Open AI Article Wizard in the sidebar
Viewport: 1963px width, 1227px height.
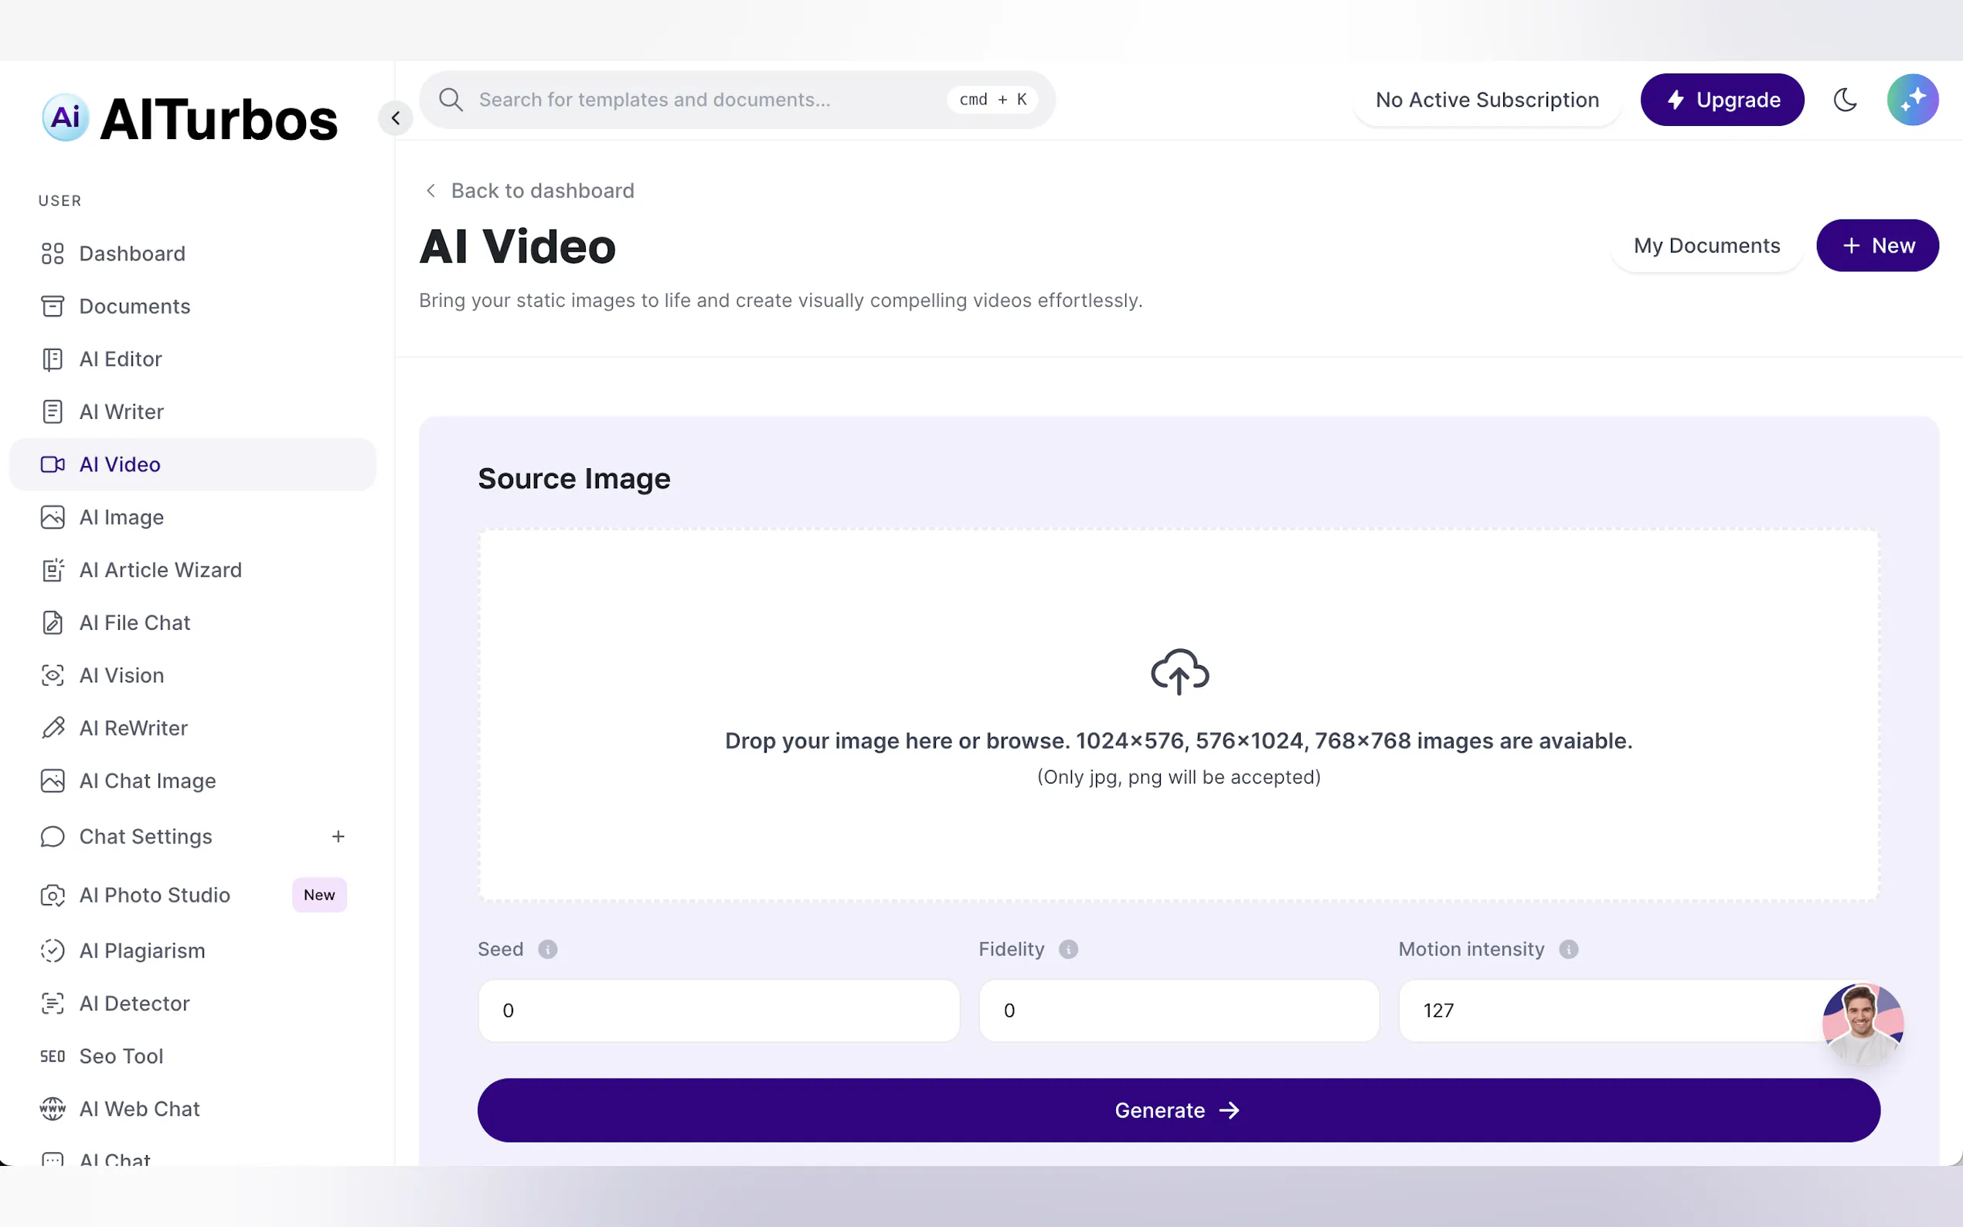(160, 570)
